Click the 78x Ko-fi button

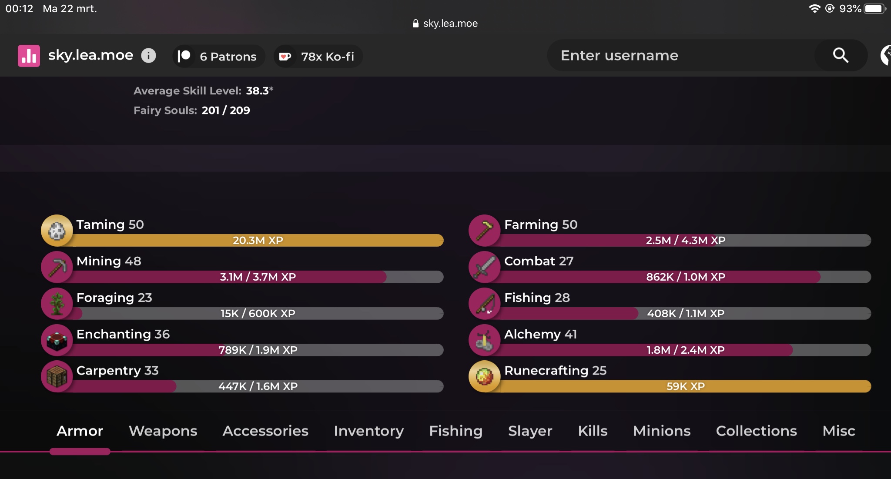(318, 56)
